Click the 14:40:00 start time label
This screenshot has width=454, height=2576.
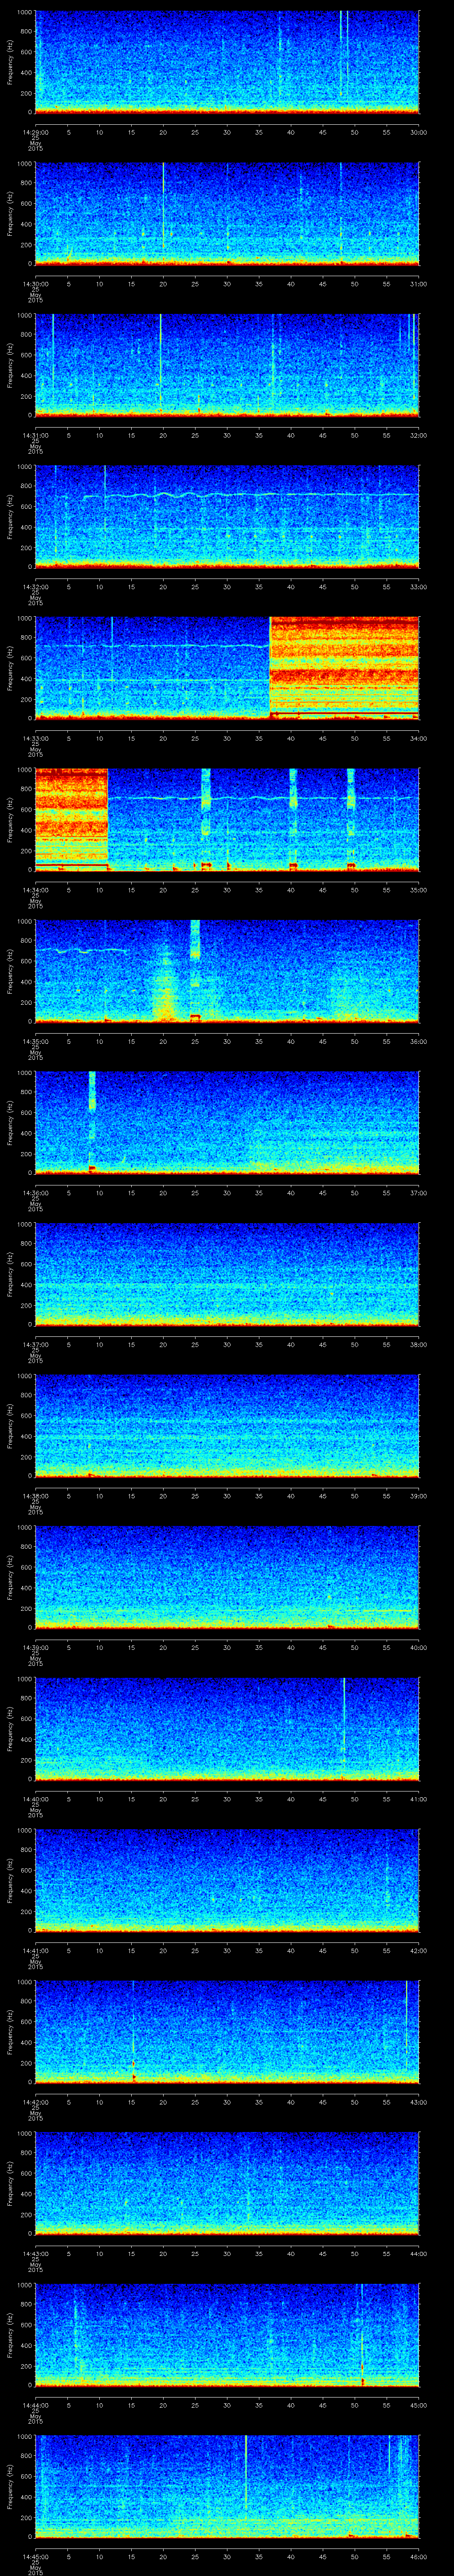click(x=35, y=1799)
